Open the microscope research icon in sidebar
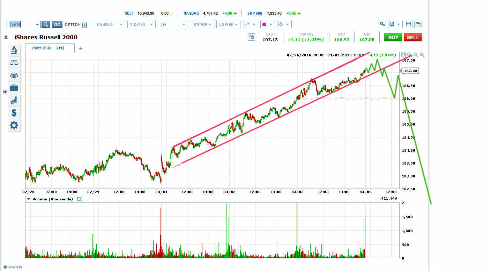Image resolution: width=491 pixels, height=271 pixels. click(14, 50)
